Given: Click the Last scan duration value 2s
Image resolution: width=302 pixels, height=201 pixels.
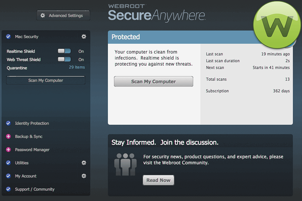Looking at the screenshot, I should 288,61.
